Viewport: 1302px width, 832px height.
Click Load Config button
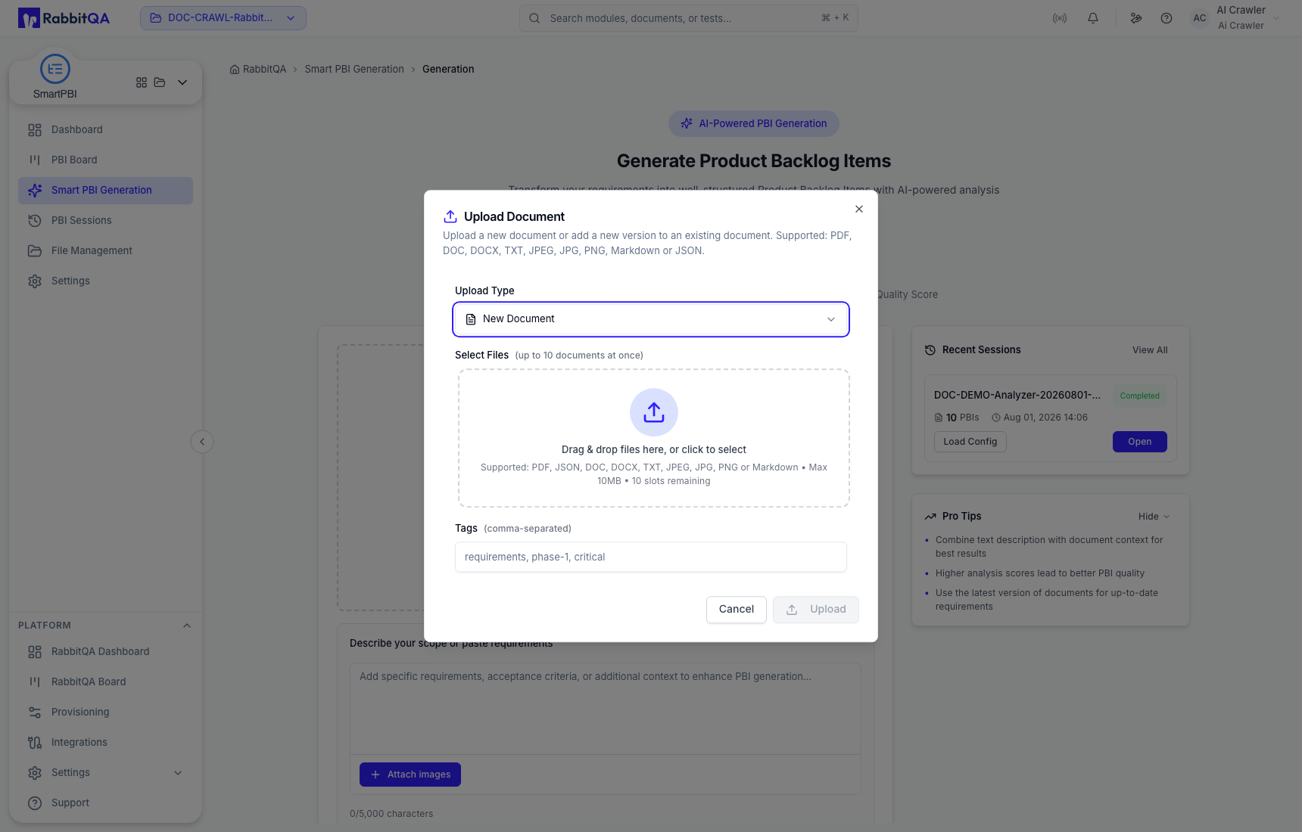(x=970, y=442)
